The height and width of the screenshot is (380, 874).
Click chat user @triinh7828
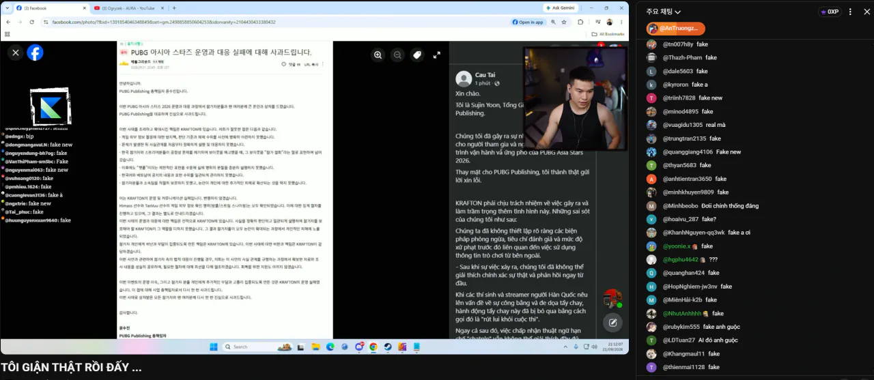[x=679, y=98]
